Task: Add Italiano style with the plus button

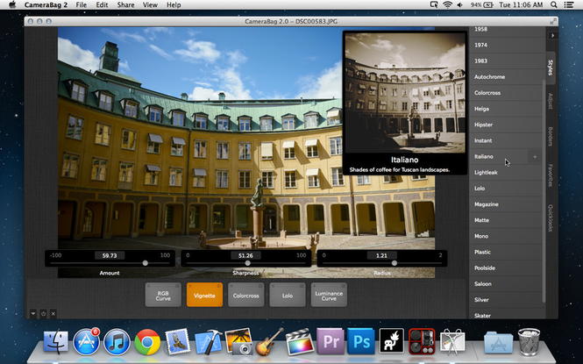Action: point(535,157)
